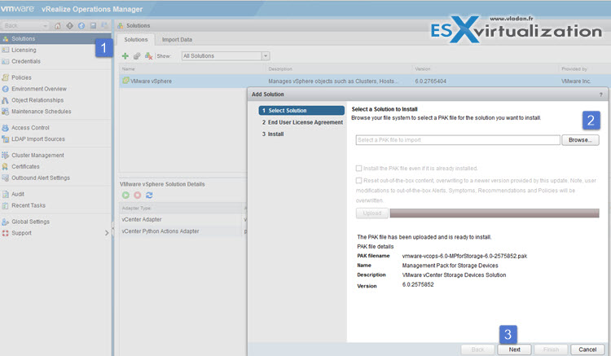Click the PAK upload progress bar
611x356 pixels.
[x=495, y=213]
